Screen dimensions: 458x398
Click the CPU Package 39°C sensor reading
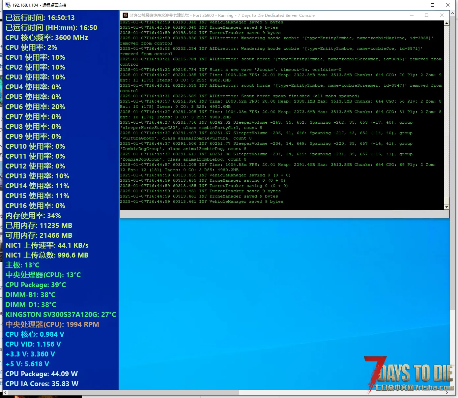coord(36,285)
